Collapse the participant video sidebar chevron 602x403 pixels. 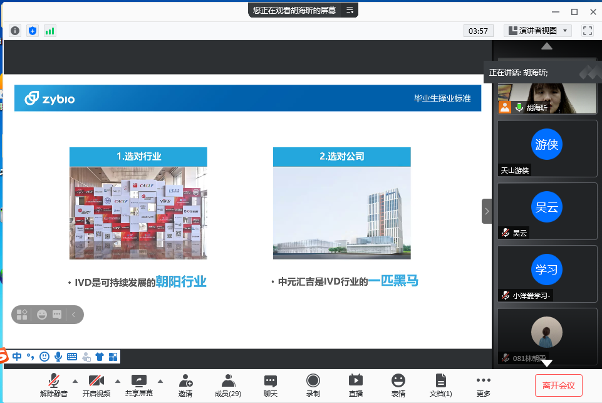487,211
